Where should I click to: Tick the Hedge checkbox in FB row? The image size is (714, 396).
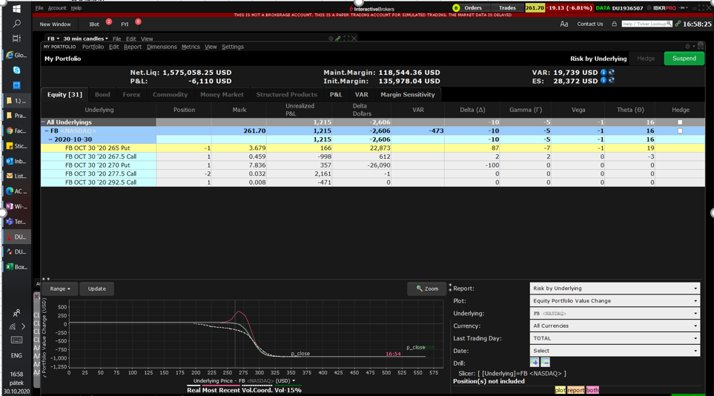click(680, 131)
